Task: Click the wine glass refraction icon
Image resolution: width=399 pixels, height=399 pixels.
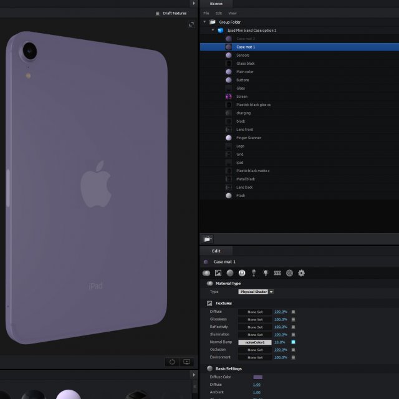Action: click(x=254, y=273)
